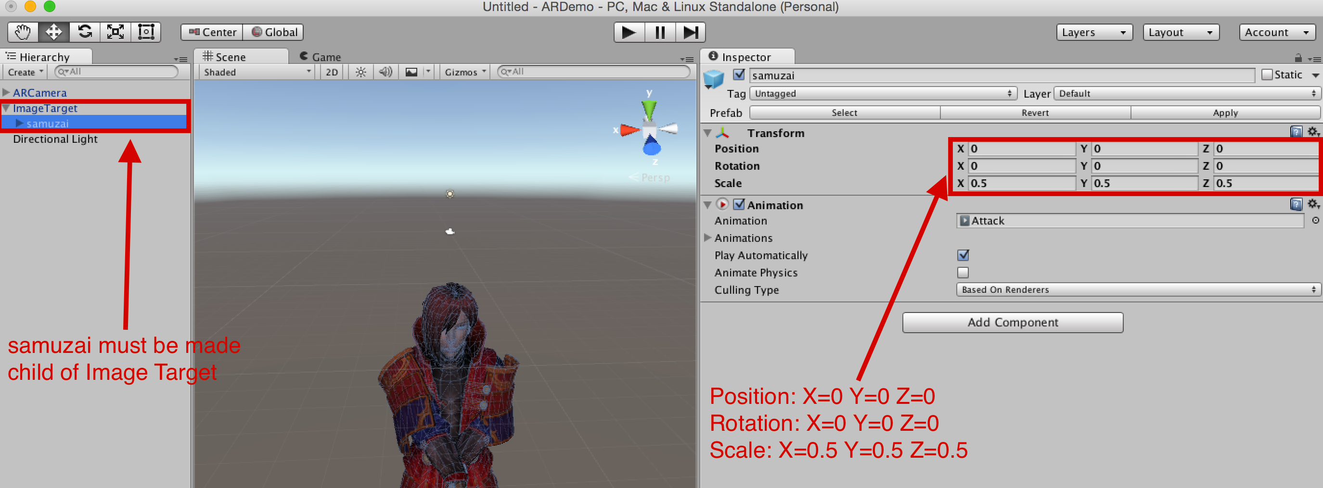Click the Scene search field

[x=594, y=71]
